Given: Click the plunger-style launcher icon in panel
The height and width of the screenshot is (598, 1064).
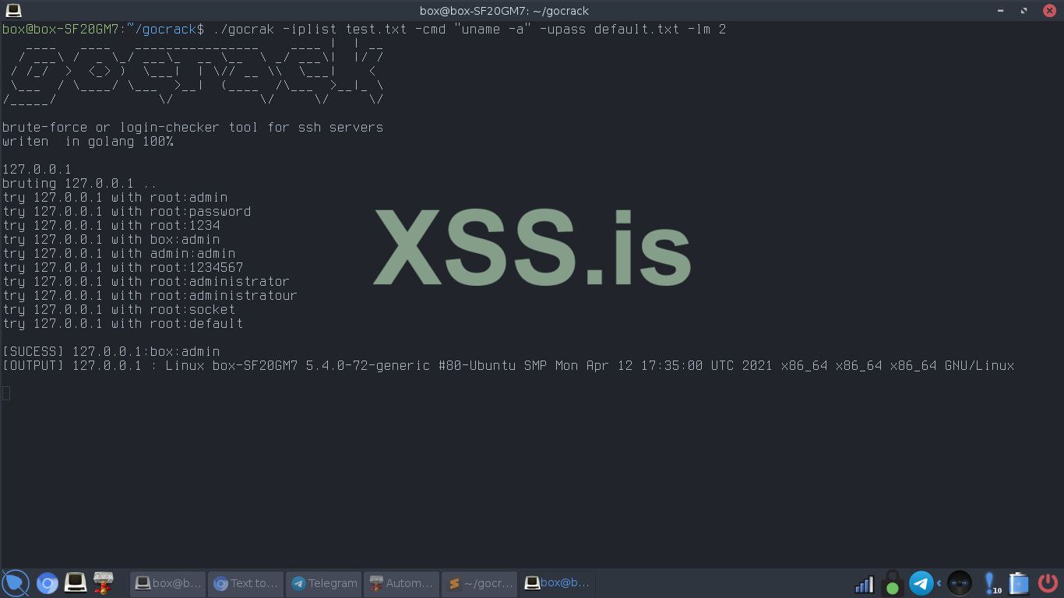Looking at the screenshot, I should (104, 582).
